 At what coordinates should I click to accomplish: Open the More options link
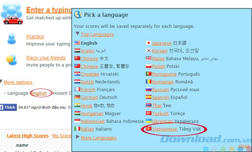point(18,82)
